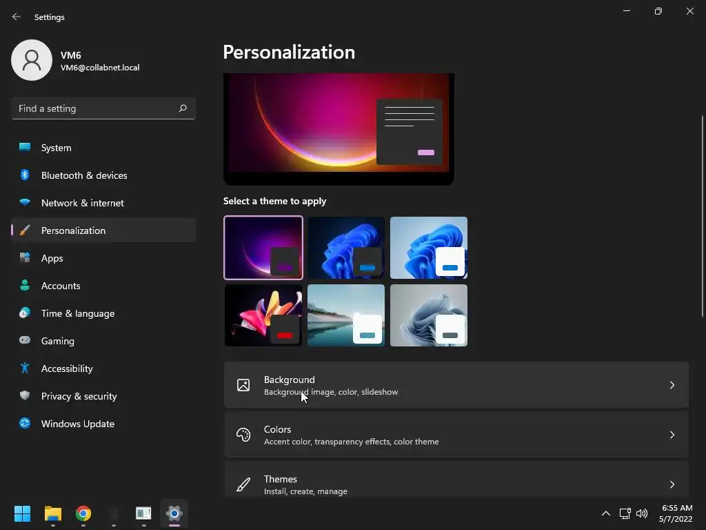Launch Chrome from the taskbar
Image resolution: width=706 pixels, height=530 pixels.
[83, 513]
